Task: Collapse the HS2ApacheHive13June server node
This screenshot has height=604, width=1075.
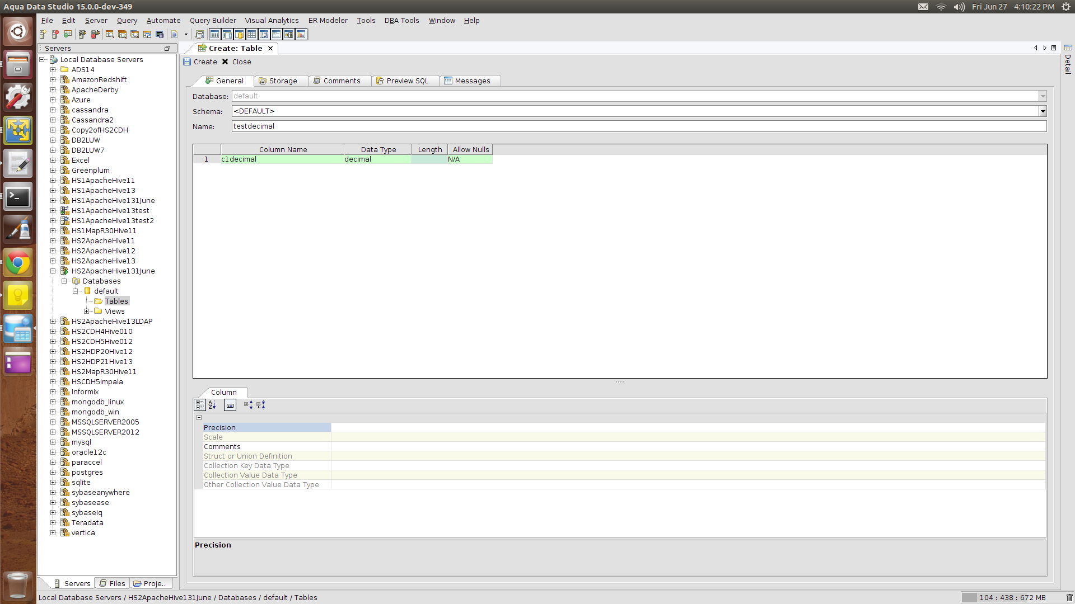Action: [53, 271]
